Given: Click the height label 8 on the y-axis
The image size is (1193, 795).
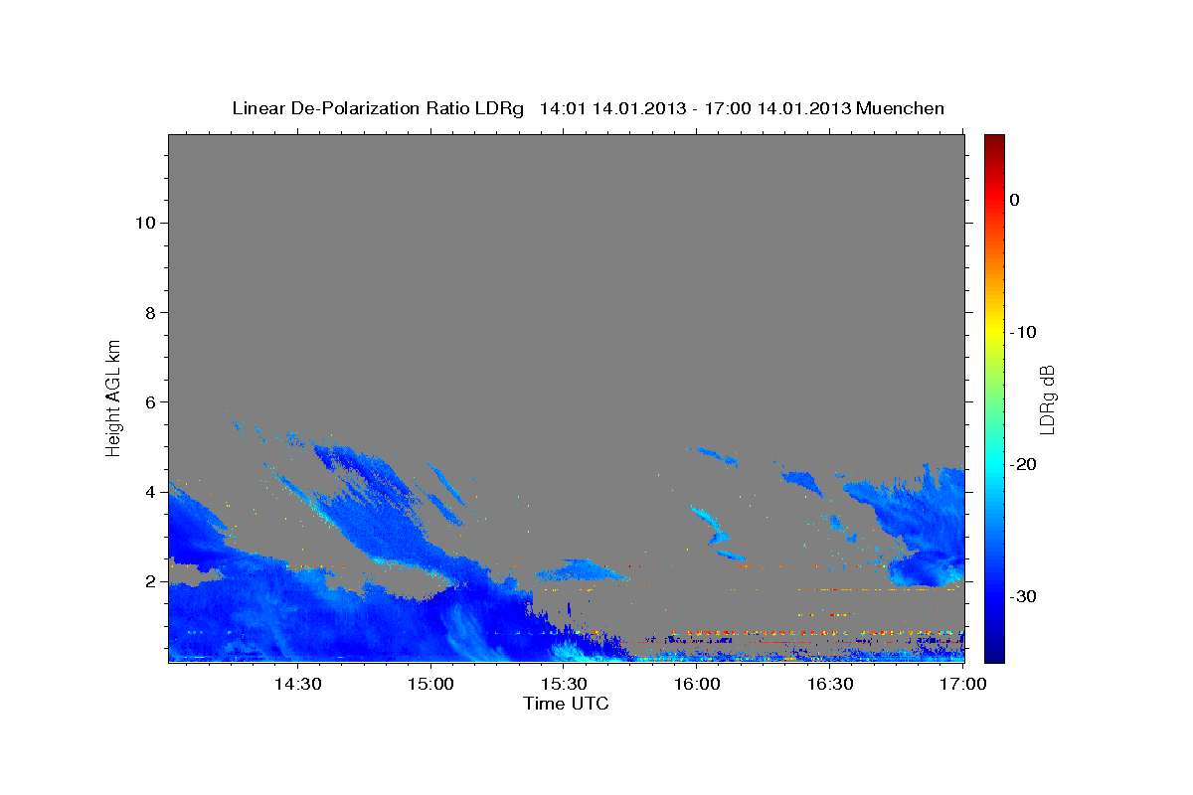Looking at the screenshot, I should coord(151,312).
